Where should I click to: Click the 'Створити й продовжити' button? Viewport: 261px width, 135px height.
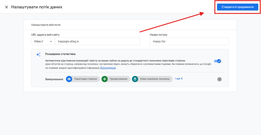(238, 7)
